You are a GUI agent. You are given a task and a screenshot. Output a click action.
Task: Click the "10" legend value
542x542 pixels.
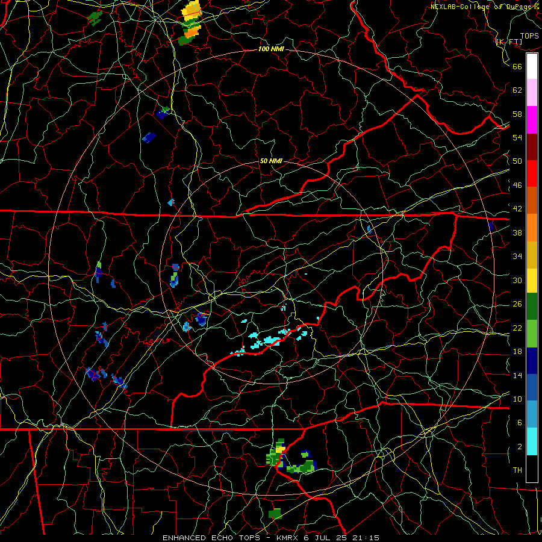pos(517,399)
